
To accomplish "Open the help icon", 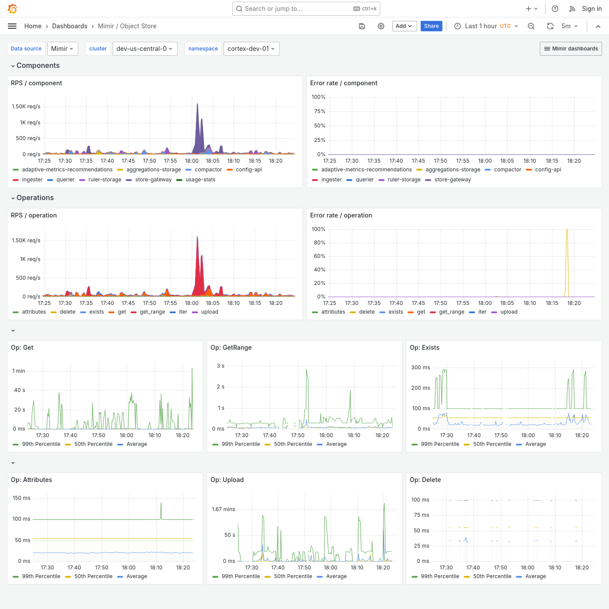I will coord(555,8).
